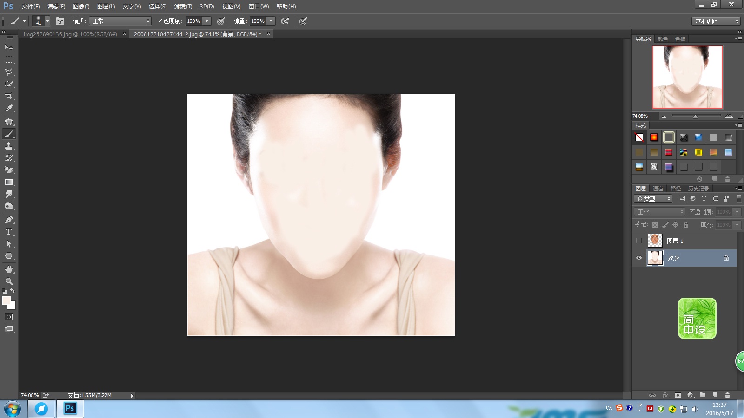The image size is (744, 418).
Task: Set foreground color swatch
Action: pos(6,300)
